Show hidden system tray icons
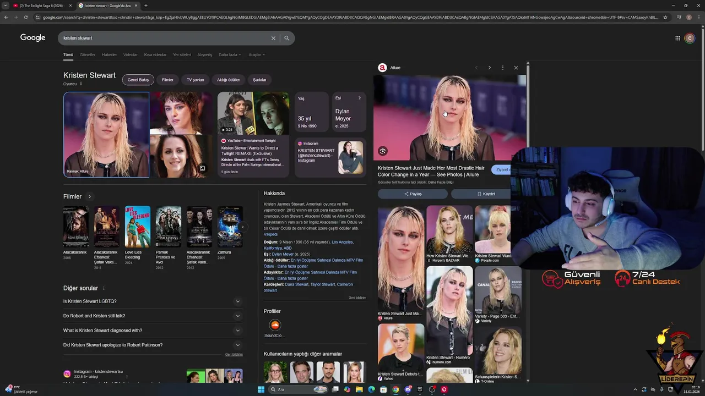This screenshot has height=396, width=705. click(x=635, y=389)
